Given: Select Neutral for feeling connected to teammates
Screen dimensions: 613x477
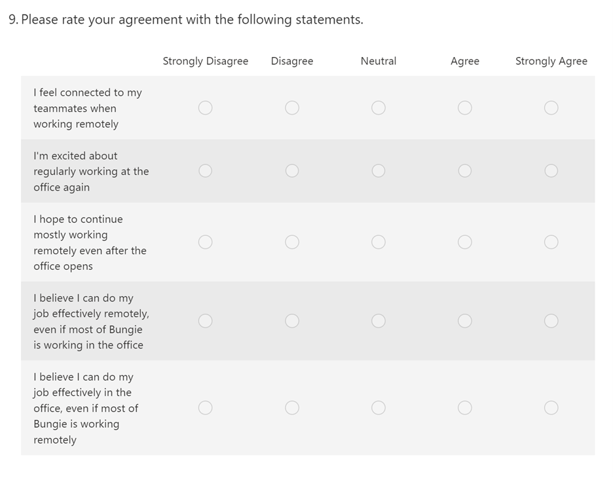Looking at the screenshot, I should point(379,107).
